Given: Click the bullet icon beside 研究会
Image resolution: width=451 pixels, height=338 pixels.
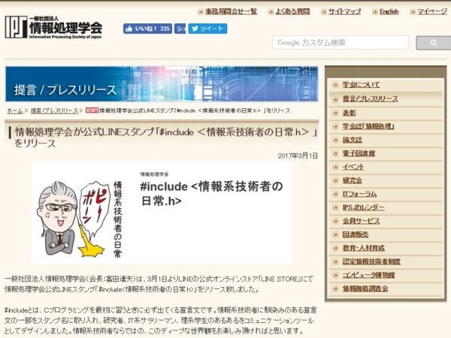Looking at the screenshot, I should pos(335,180).
